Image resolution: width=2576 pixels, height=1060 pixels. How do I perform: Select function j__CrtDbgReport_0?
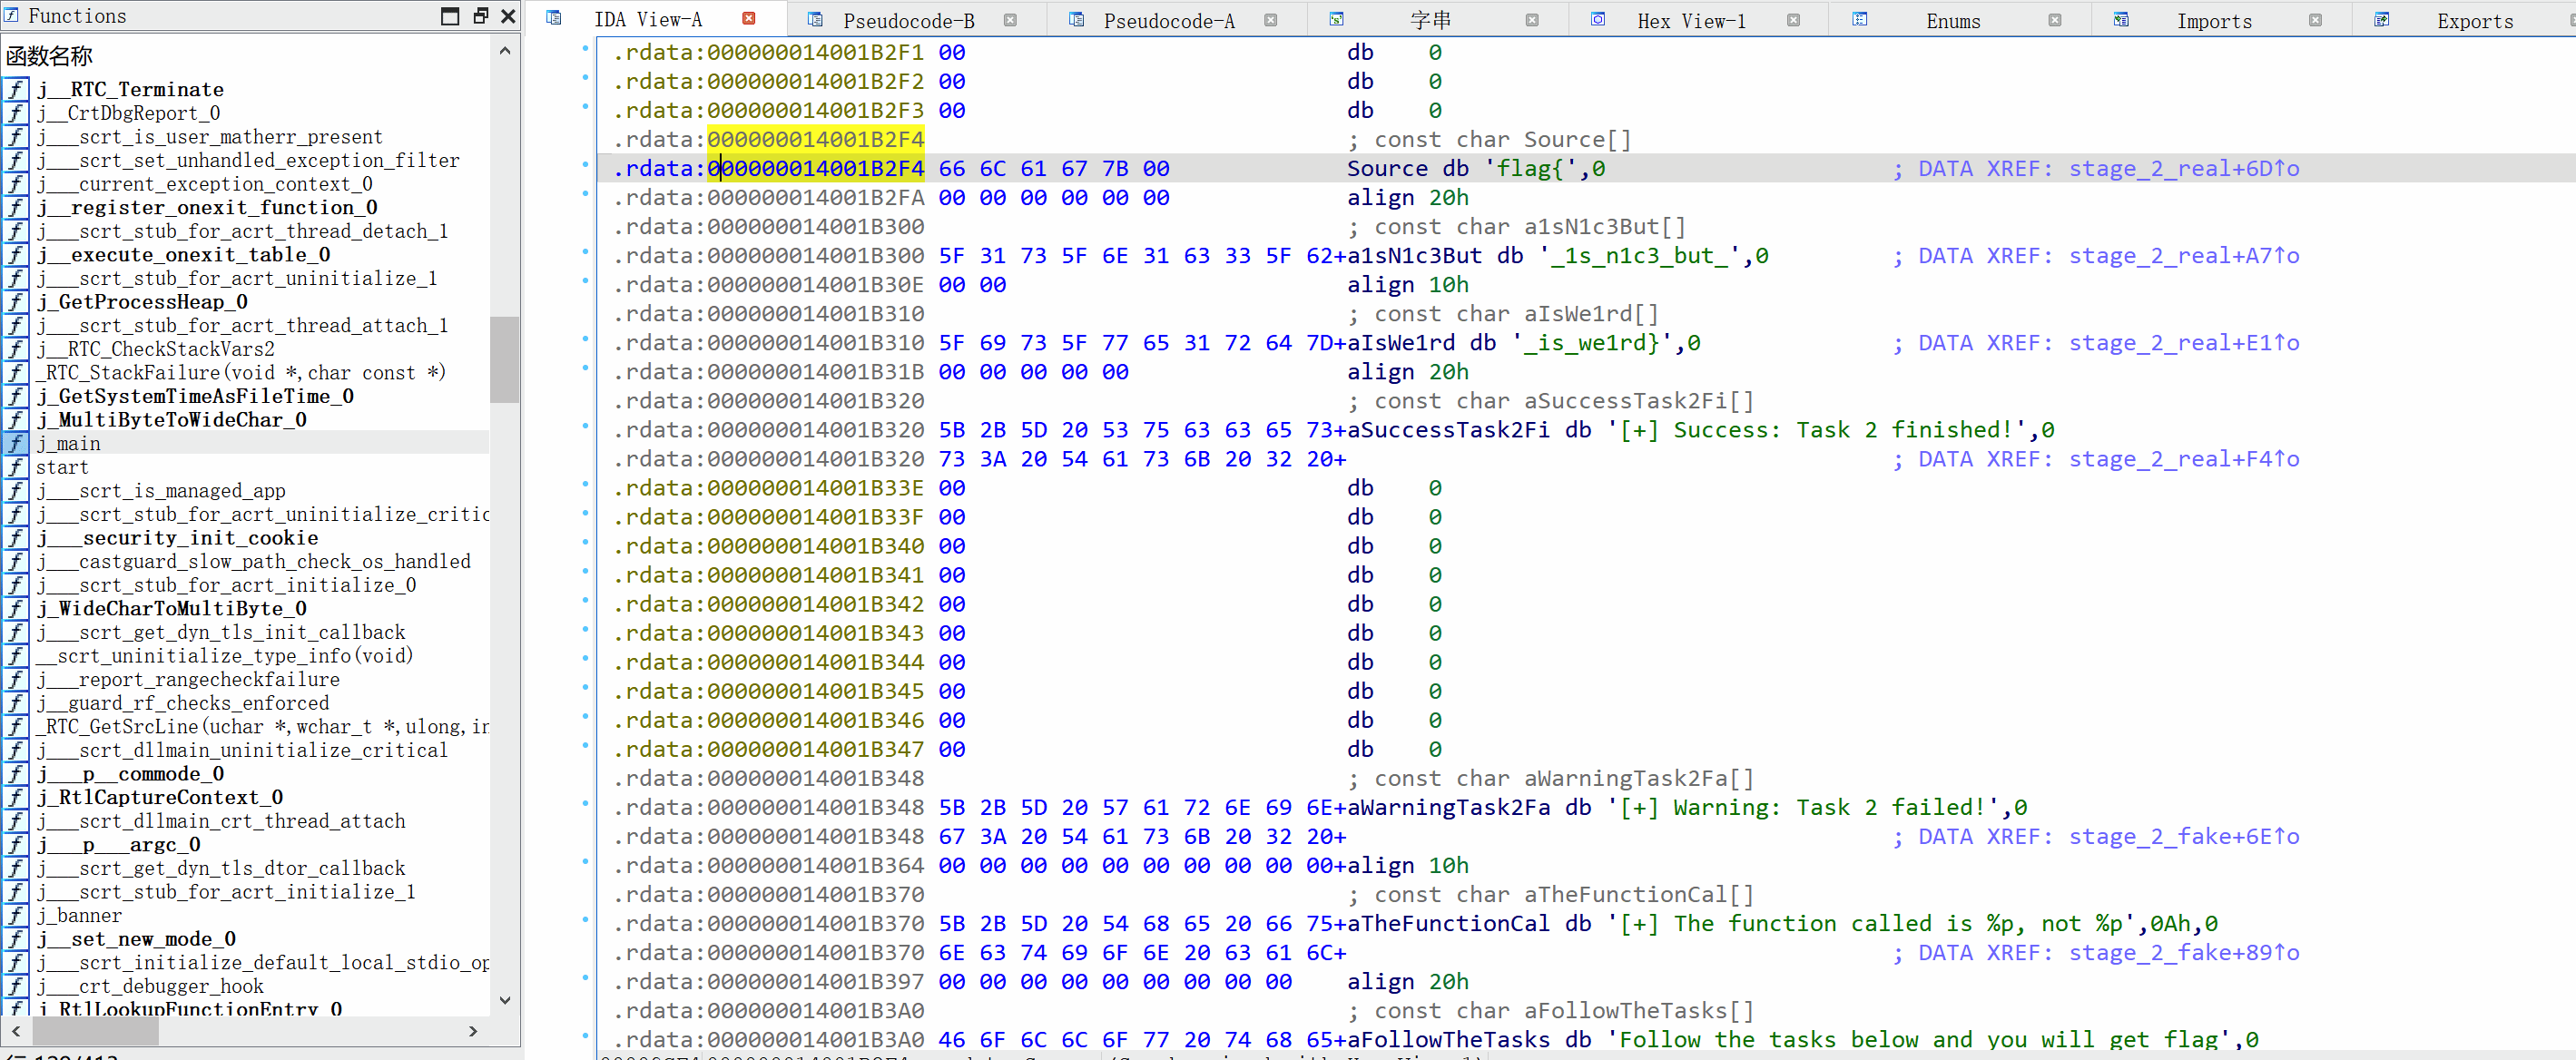coord(129,113)
